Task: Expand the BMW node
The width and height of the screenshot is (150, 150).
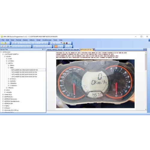Action: click(9, 65)
